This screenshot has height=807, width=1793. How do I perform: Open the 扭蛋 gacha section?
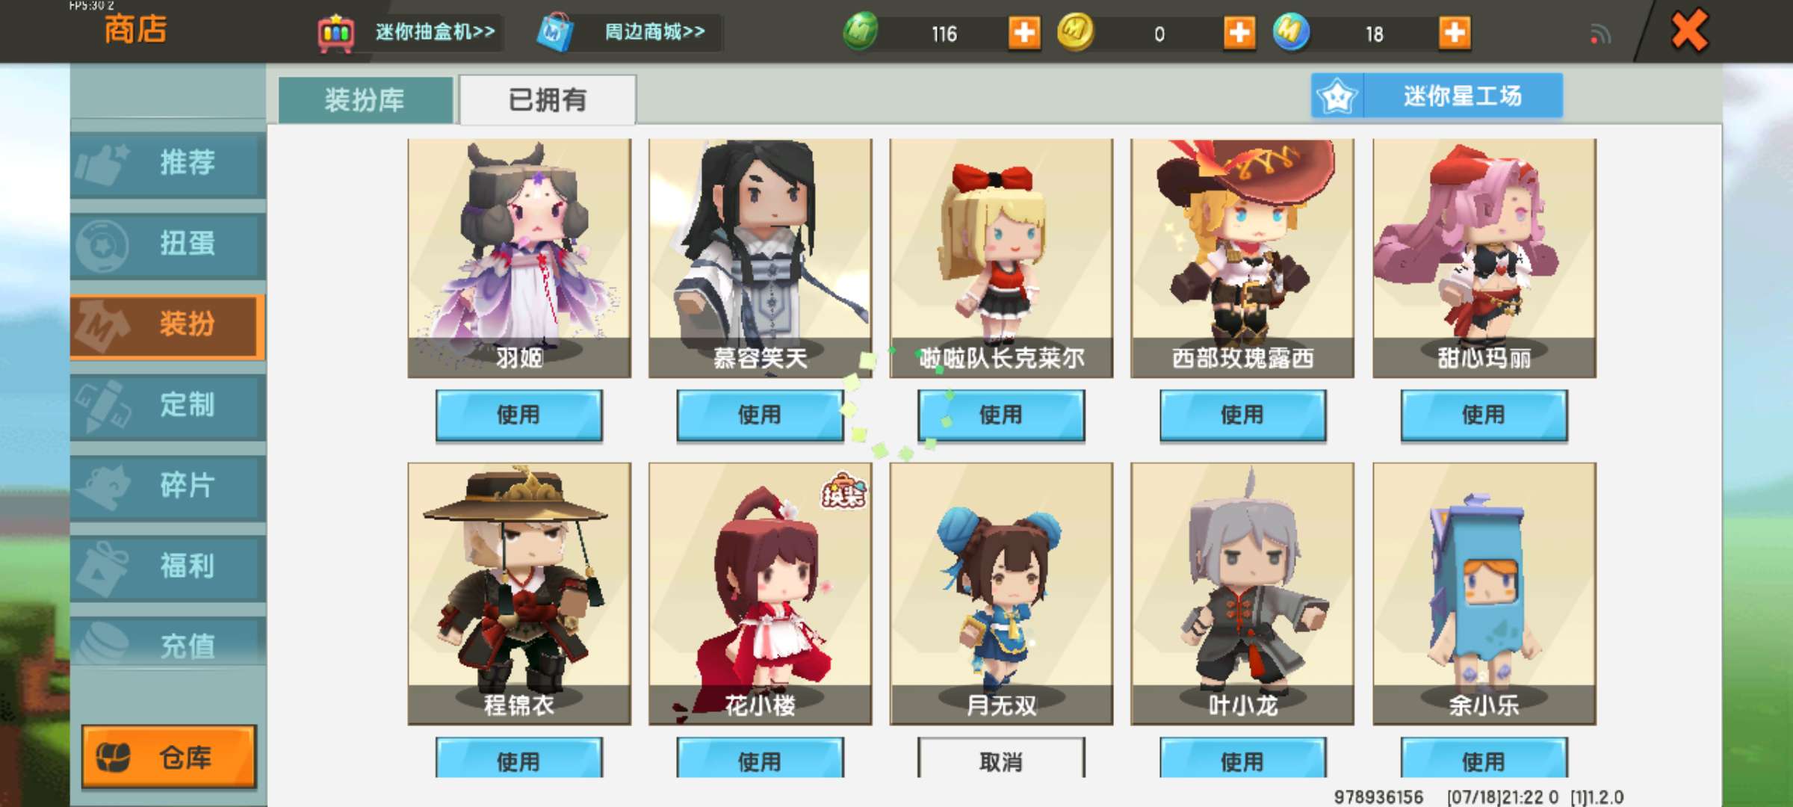click(168, 244)
